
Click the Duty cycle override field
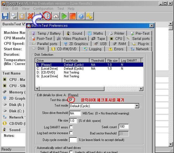[73, 140]
